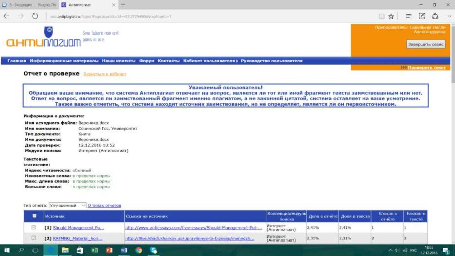
Task: Uncheck the source [1] checkbox
Action: click(x=34, y=228)
